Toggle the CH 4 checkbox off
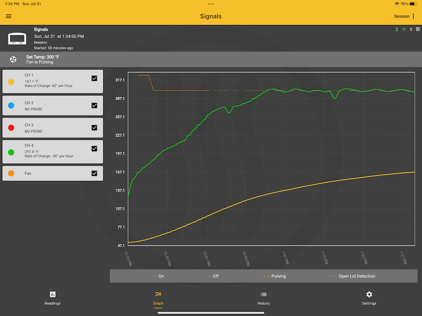422x316 pixels. coord(94,149)
